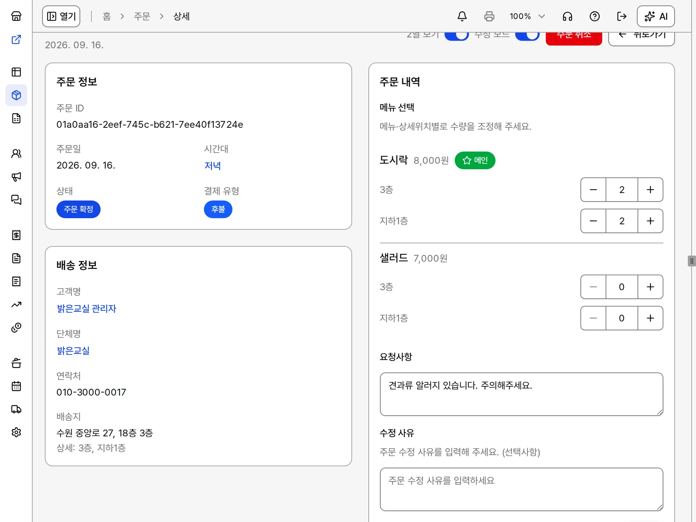The image size is (696, 522).
Task: Open the megaphone announcements sidebar icon
Action: pyautogui.click(x=16, y=177)
